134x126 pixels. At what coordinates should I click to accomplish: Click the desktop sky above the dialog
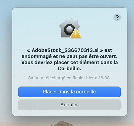(67, 4)
